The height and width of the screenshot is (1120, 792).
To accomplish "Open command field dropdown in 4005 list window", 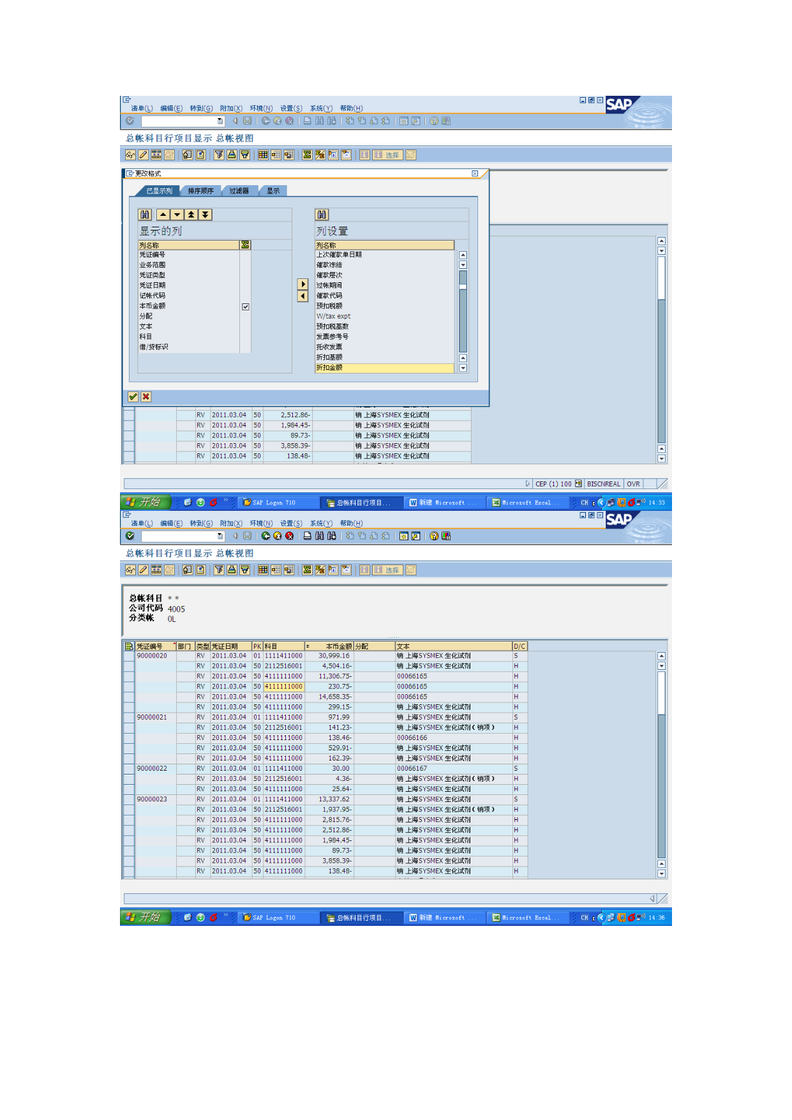I will click(220, 536).
